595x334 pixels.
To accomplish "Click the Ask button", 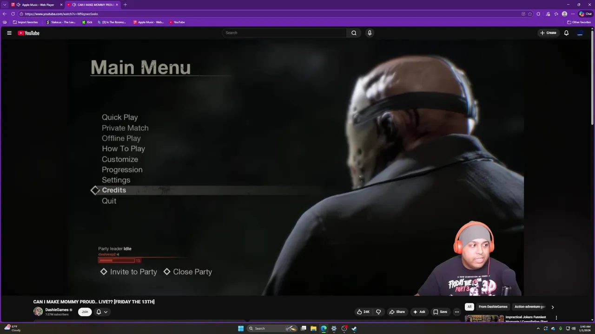I will pos(419,312).
